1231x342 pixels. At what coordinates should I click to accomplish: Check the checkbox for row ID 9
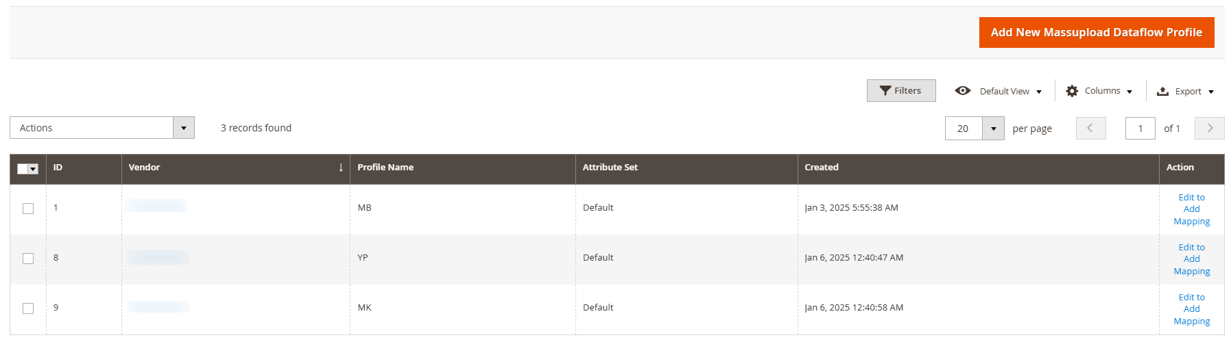pyautogui.click(x=28, y=308)
